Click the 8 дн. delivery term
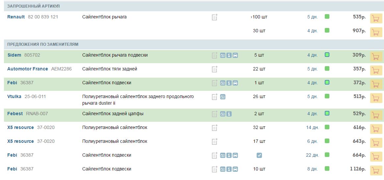384x180 pixels. 313,169
